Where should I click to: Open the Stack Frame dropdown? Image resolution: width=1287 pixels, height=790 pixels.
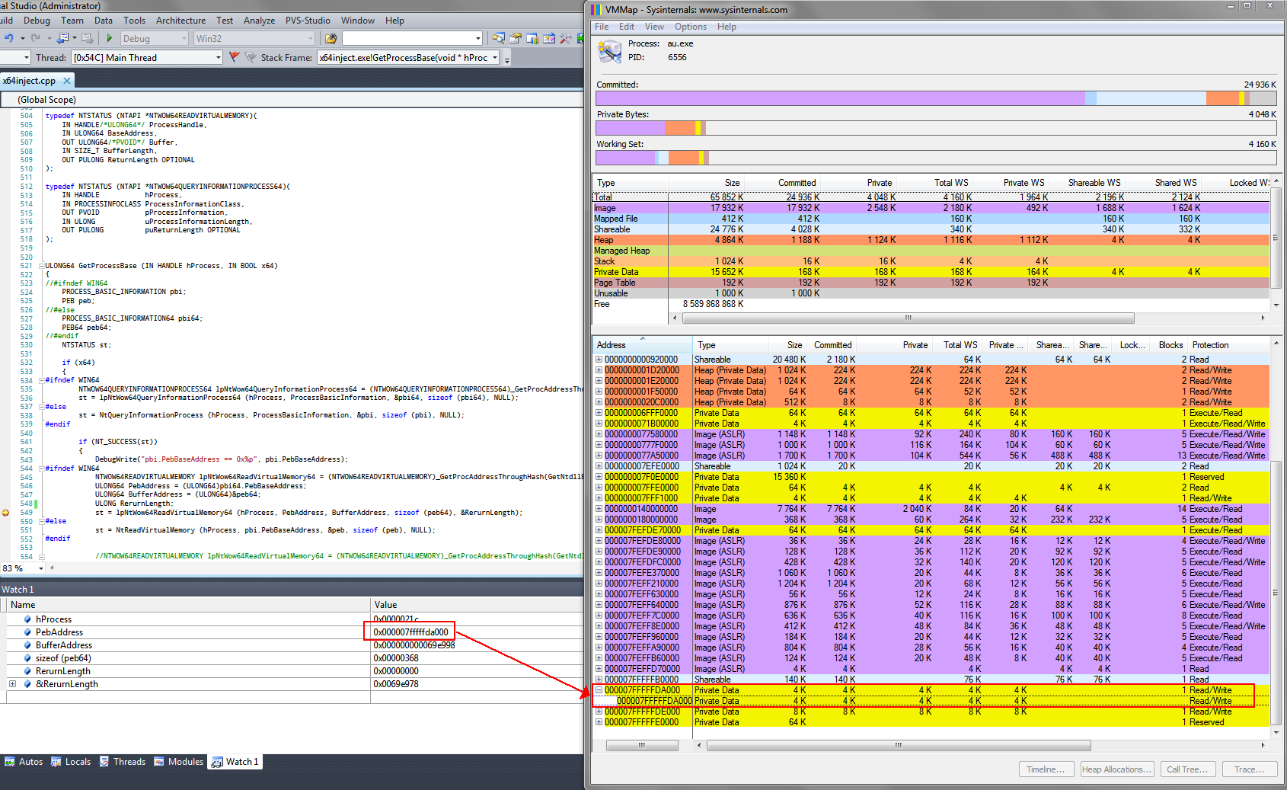tap(495, 57)
